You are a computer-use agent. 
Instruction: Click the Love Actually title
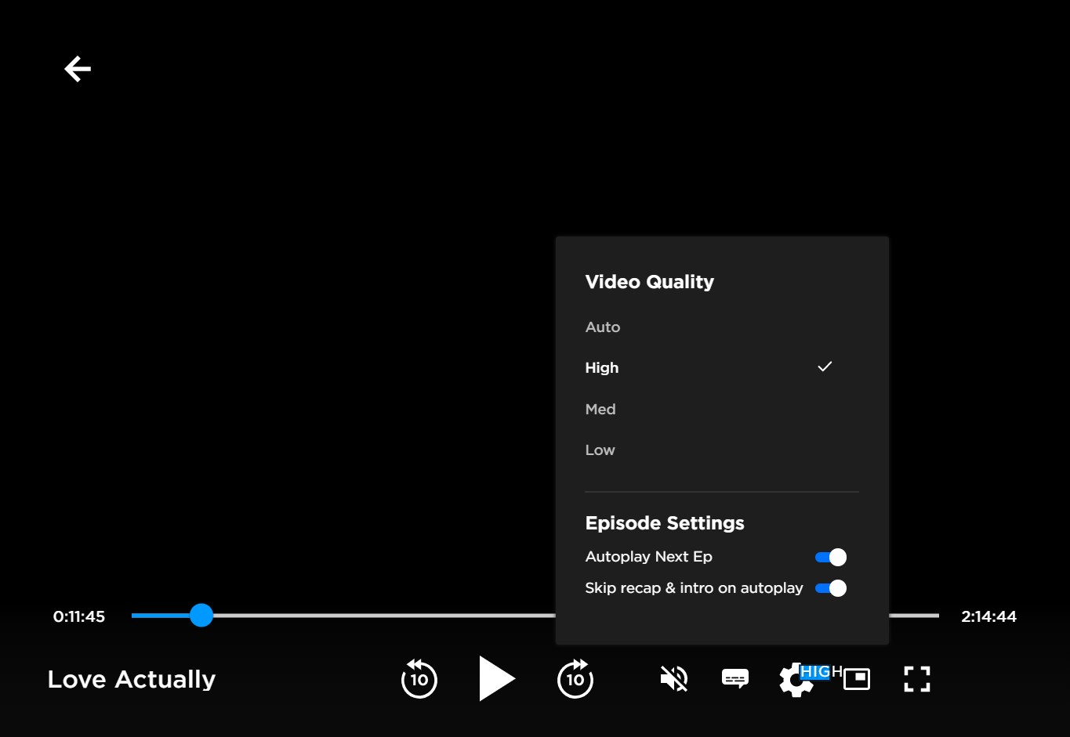point(132,679)
